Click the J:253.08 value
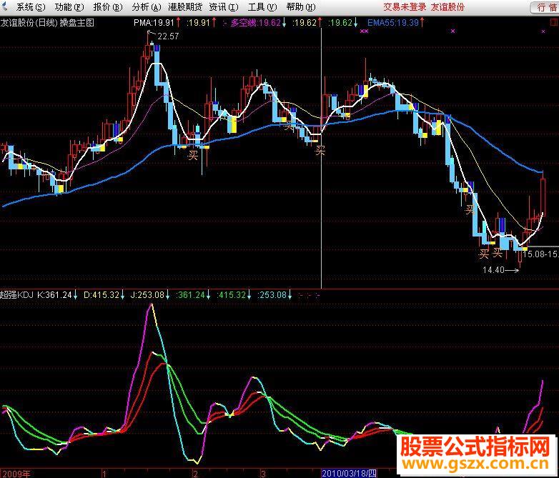This screenshot has width=559, height=478. (147, 295)
